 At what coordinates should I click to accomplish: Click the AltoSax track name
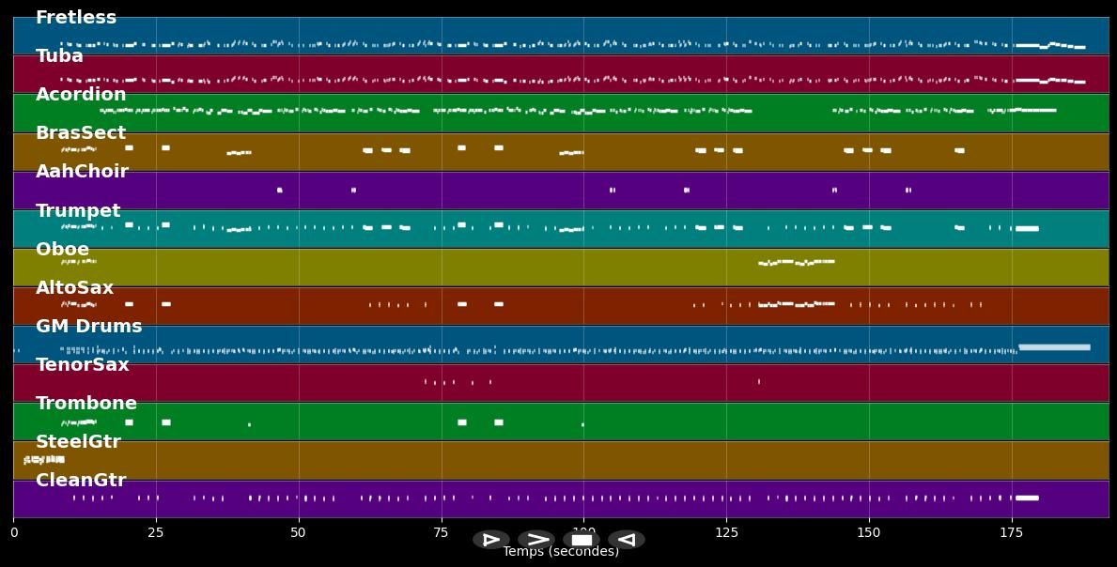point(74,288)
